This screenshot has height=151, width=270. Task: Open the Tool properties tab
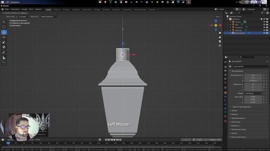coord(225,62)
